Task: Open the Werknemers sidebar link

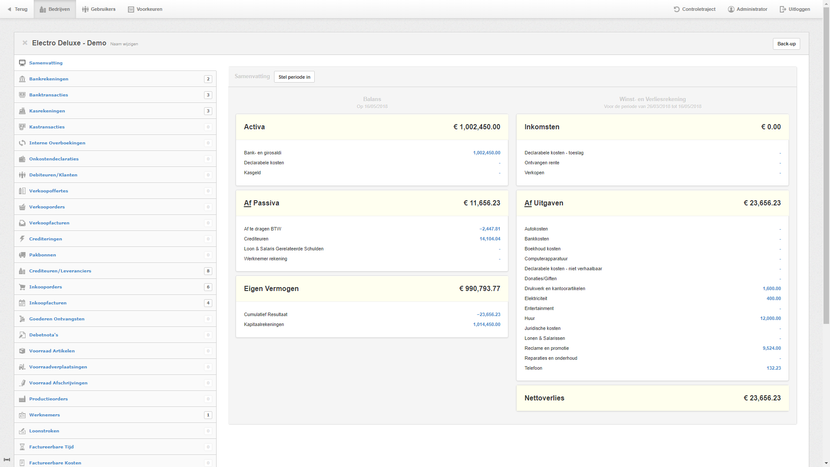Action: click(x=45, y=415)
